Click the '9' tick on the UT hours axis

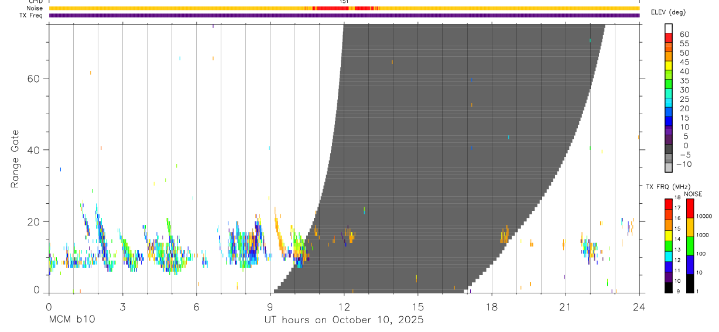pos(270,306)
